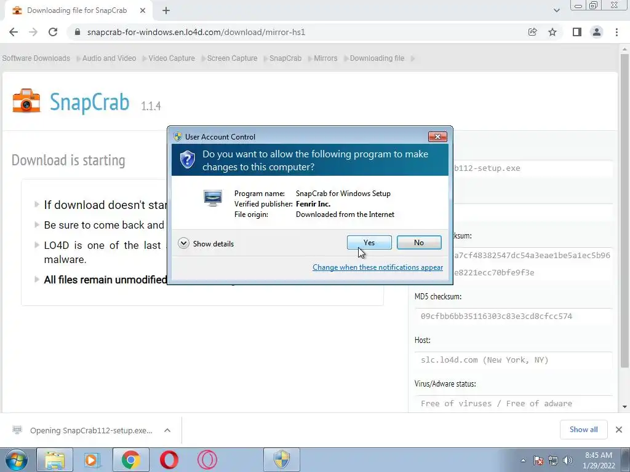
Task: Open the browser side panel icon
Action: [x=577, y=32]
